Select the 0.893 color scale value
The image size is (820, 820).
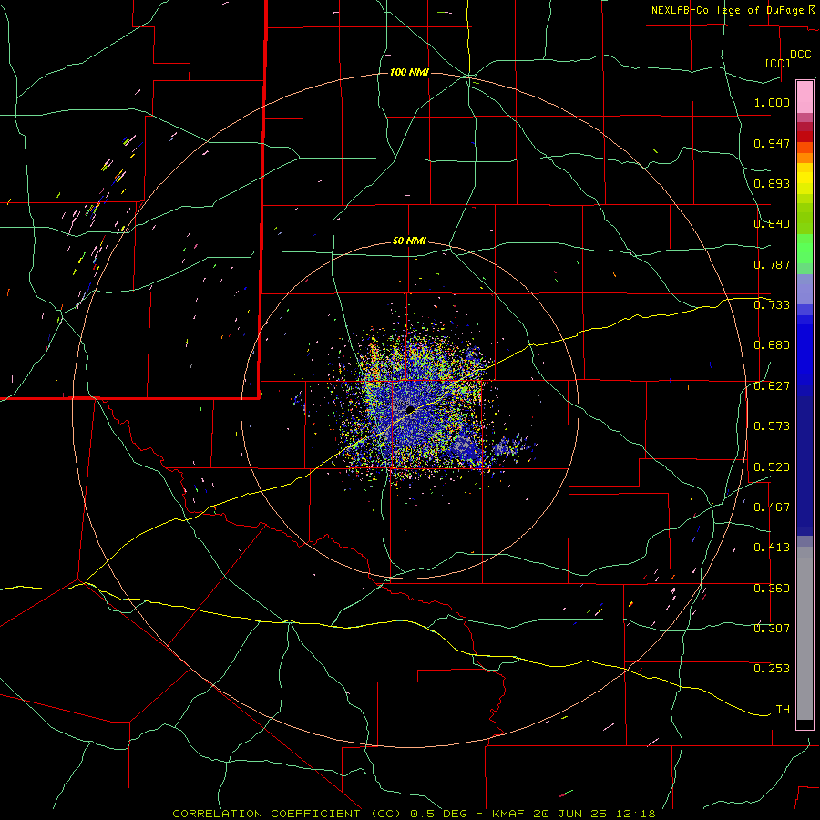tap(772, 183)
